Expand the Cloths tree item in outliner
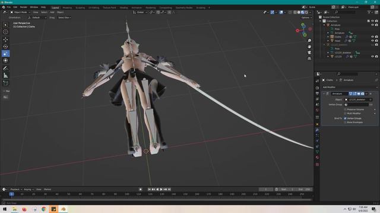 [x=328, y=37]
